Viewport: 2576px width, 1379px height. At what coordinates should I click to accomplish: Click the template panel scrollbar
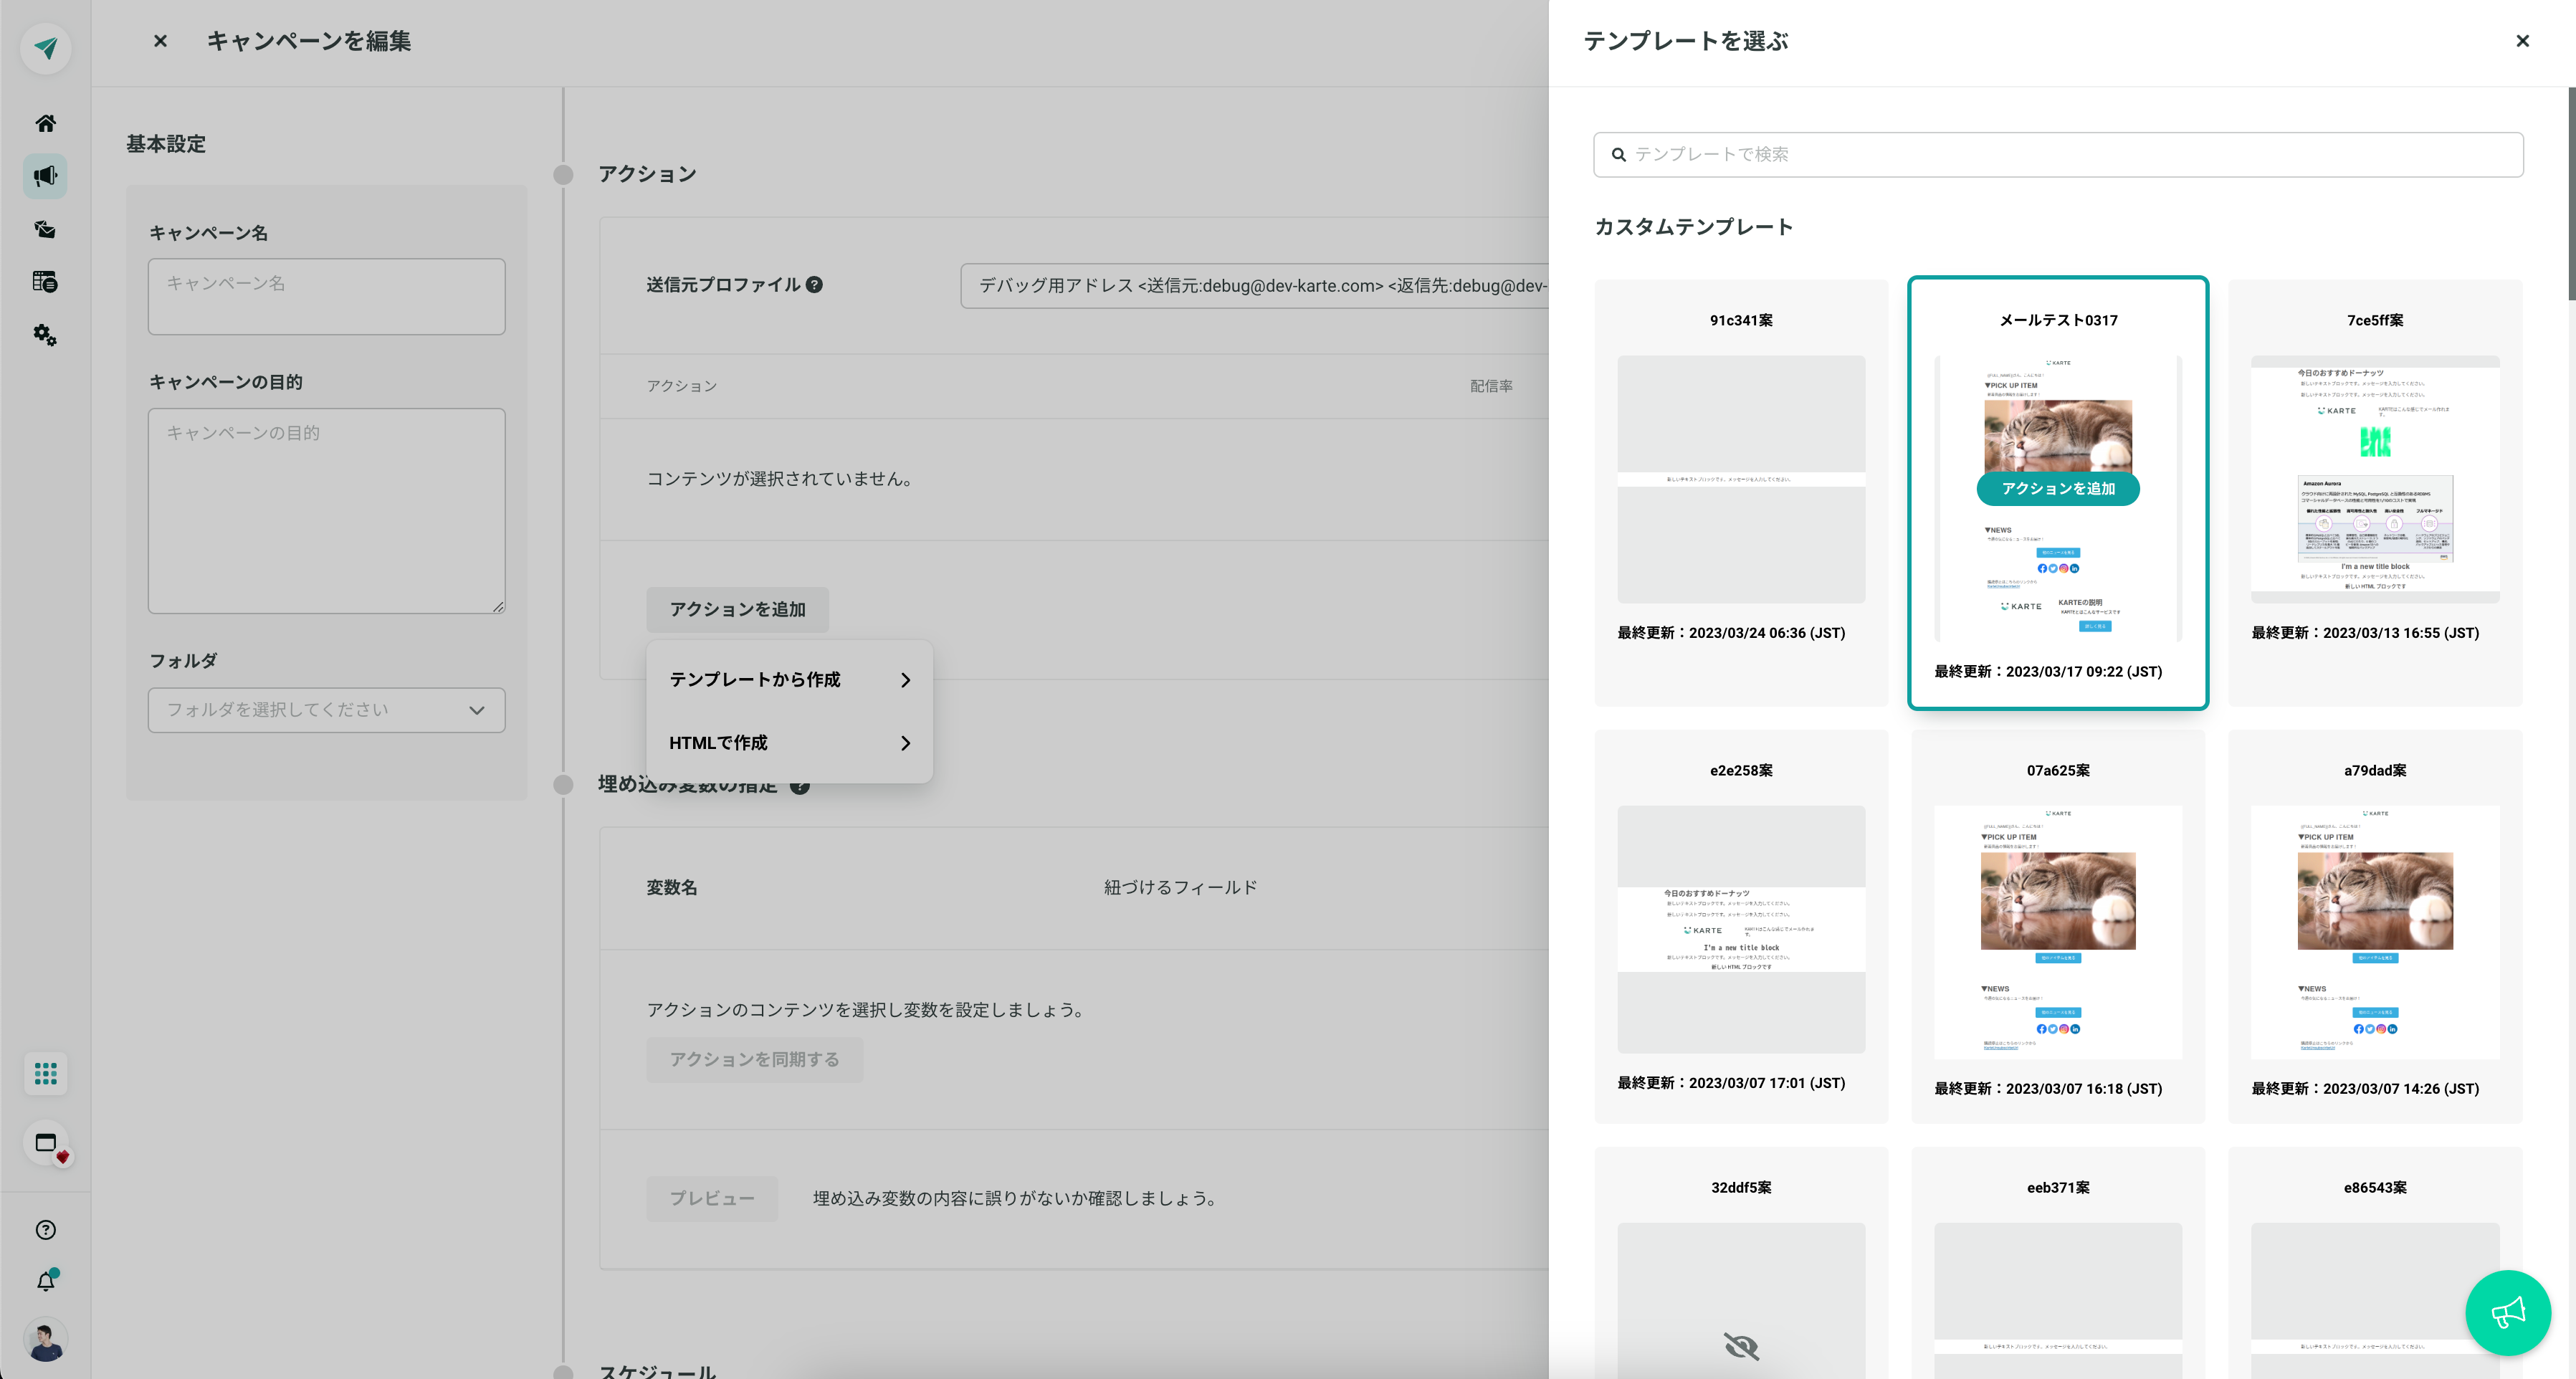point(2571,194)
